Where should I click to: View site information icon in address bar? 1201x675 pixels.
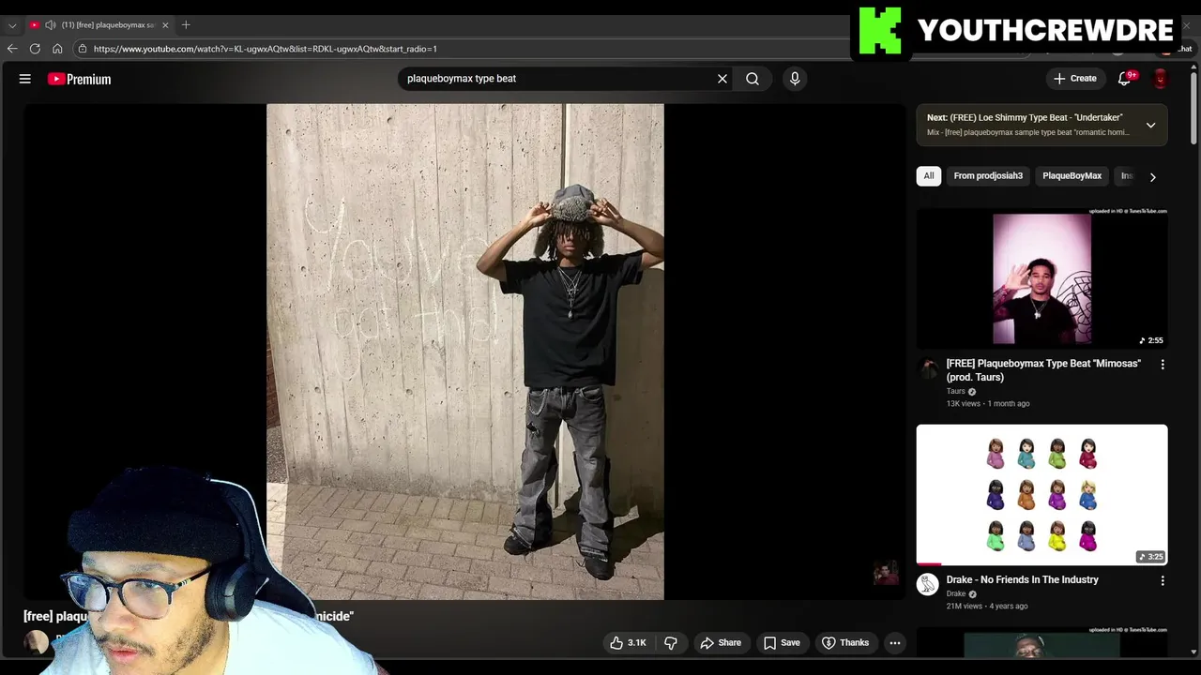coord(83,49)
